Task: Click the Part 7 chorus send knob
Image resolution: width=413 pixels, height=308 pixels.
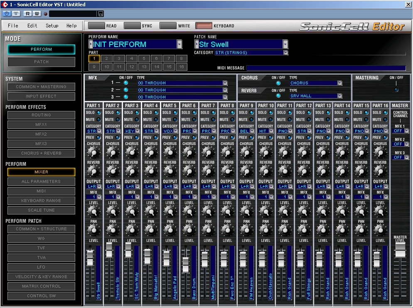Action: pyautogui.click(x=208, y=152)
